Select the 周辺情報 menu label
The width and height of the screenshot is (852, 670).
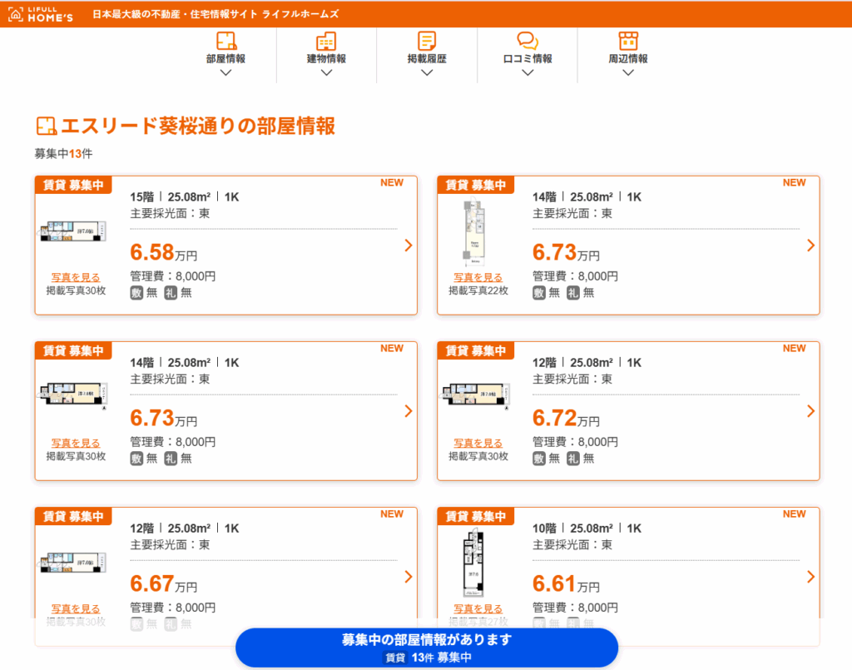pyautogui.click(x=628, y=59)
